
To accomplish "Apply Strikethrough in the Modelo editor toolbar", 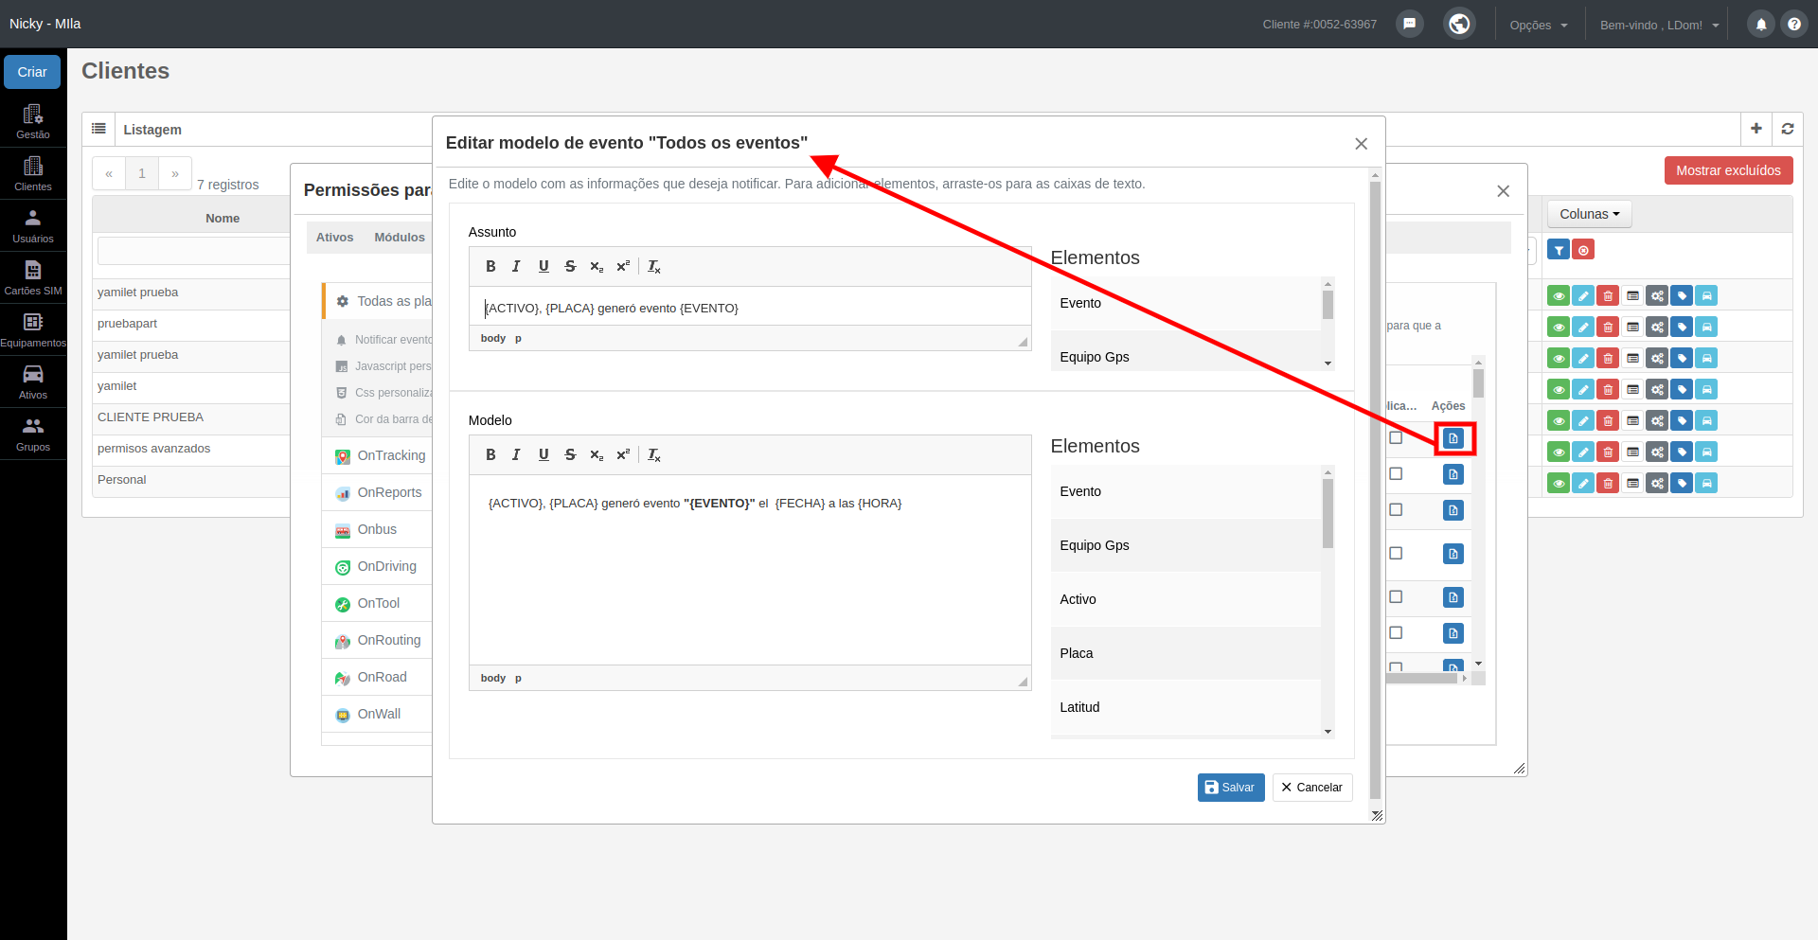I will click(x=570, y=455).
